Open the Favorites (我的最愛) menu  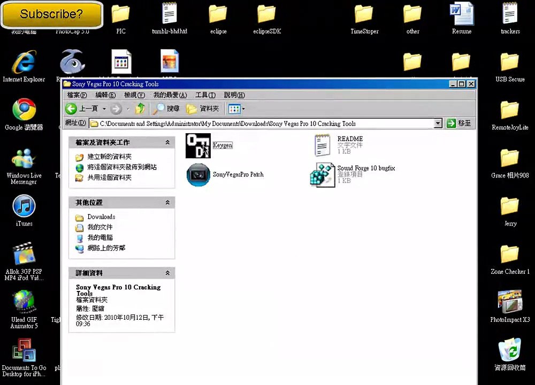point(170,95)
